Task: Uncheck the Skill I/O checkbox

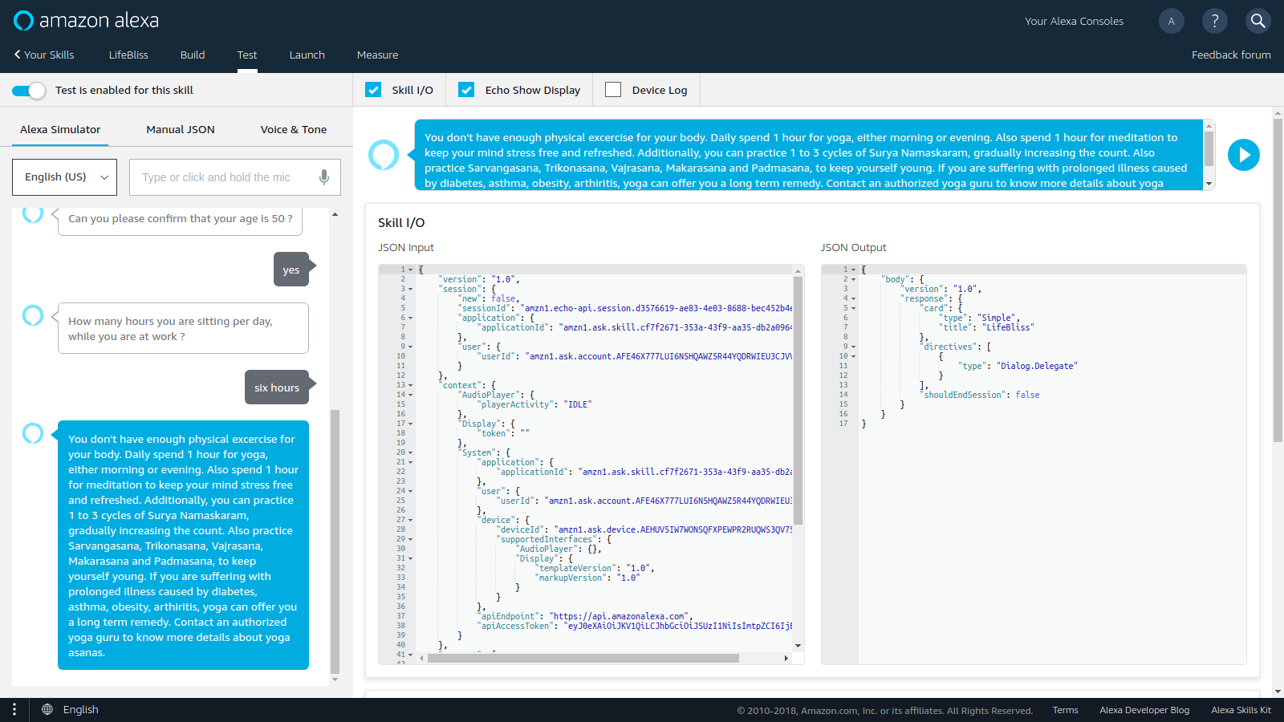Action: 373,90
